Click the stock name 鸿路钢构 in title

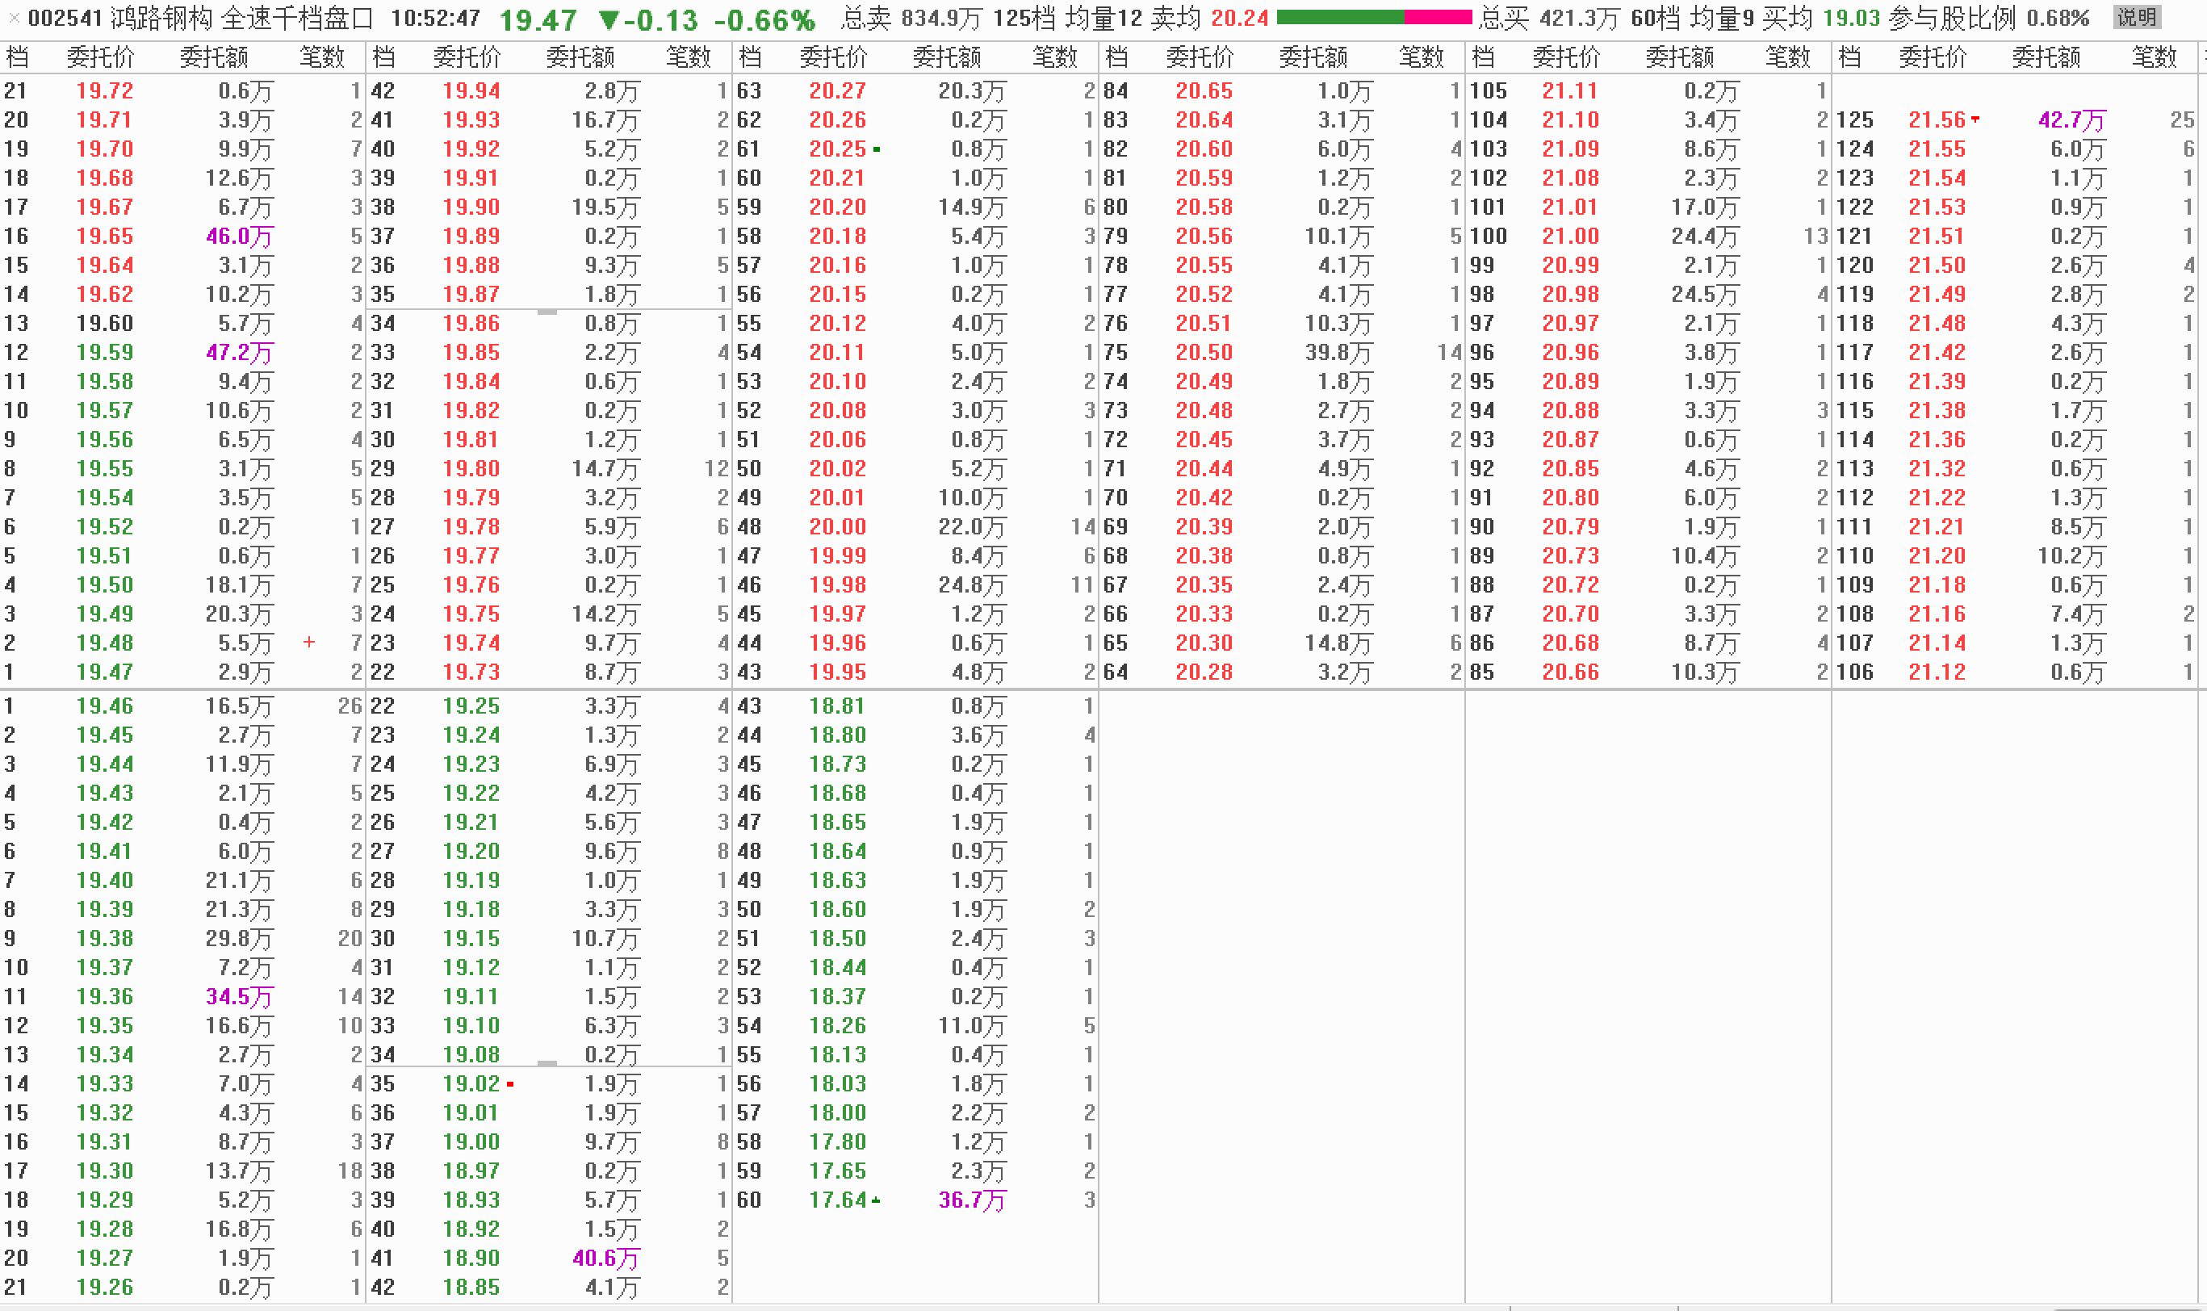[161, 18]
